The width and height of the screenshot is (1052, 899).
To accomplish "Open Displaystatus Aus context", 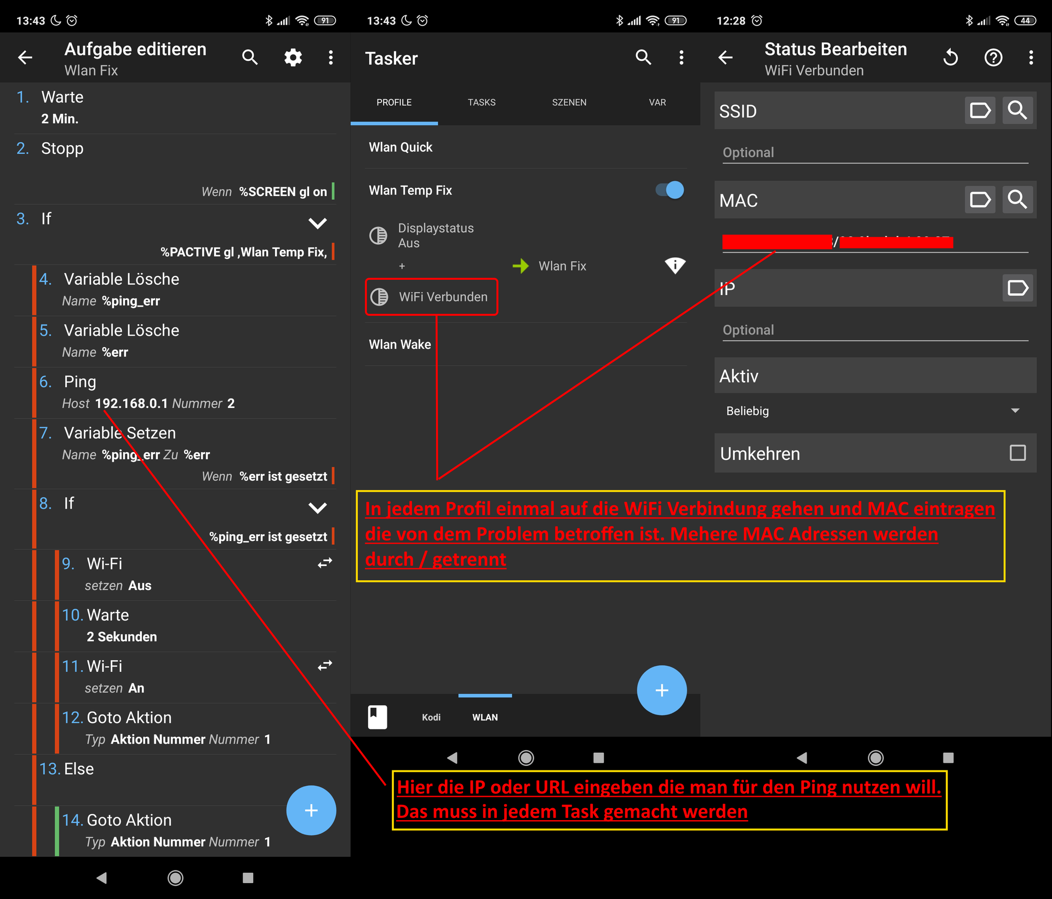I will [436, 235].
